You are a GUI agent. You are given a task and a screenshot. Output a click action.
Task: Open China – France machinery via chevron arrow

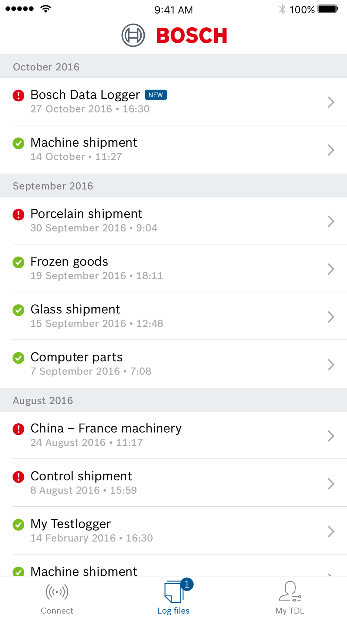[331, 436]
